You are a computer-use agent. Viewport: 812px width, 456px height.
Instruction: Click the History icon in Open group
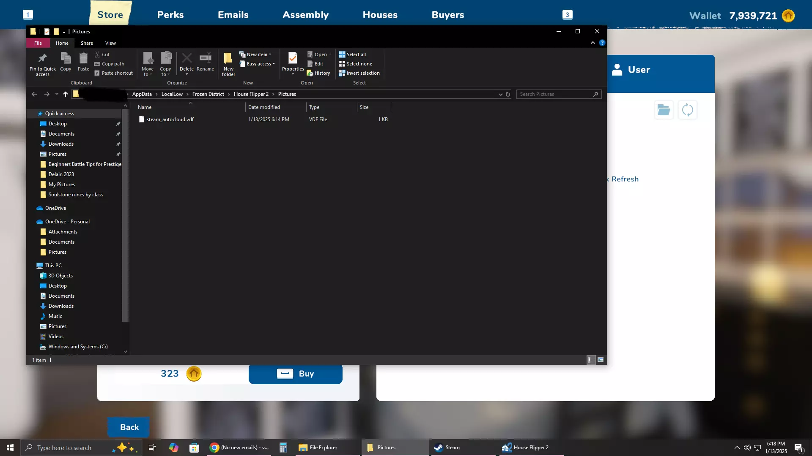[310, 73]
